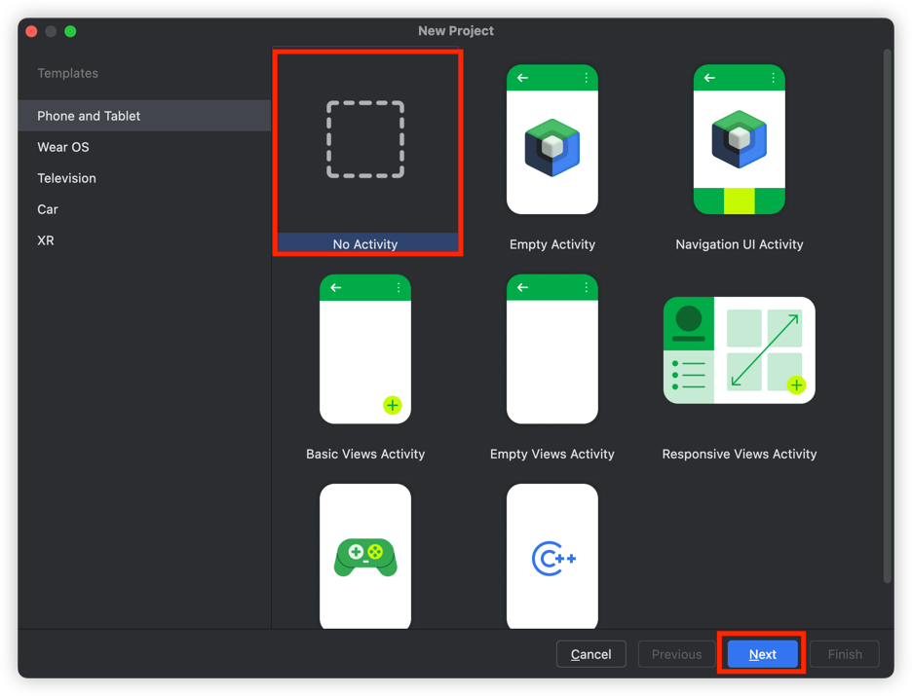This screenshot has height=696, width=912.
Task: Close the New Project window
Action: click(x=31, y=31)
